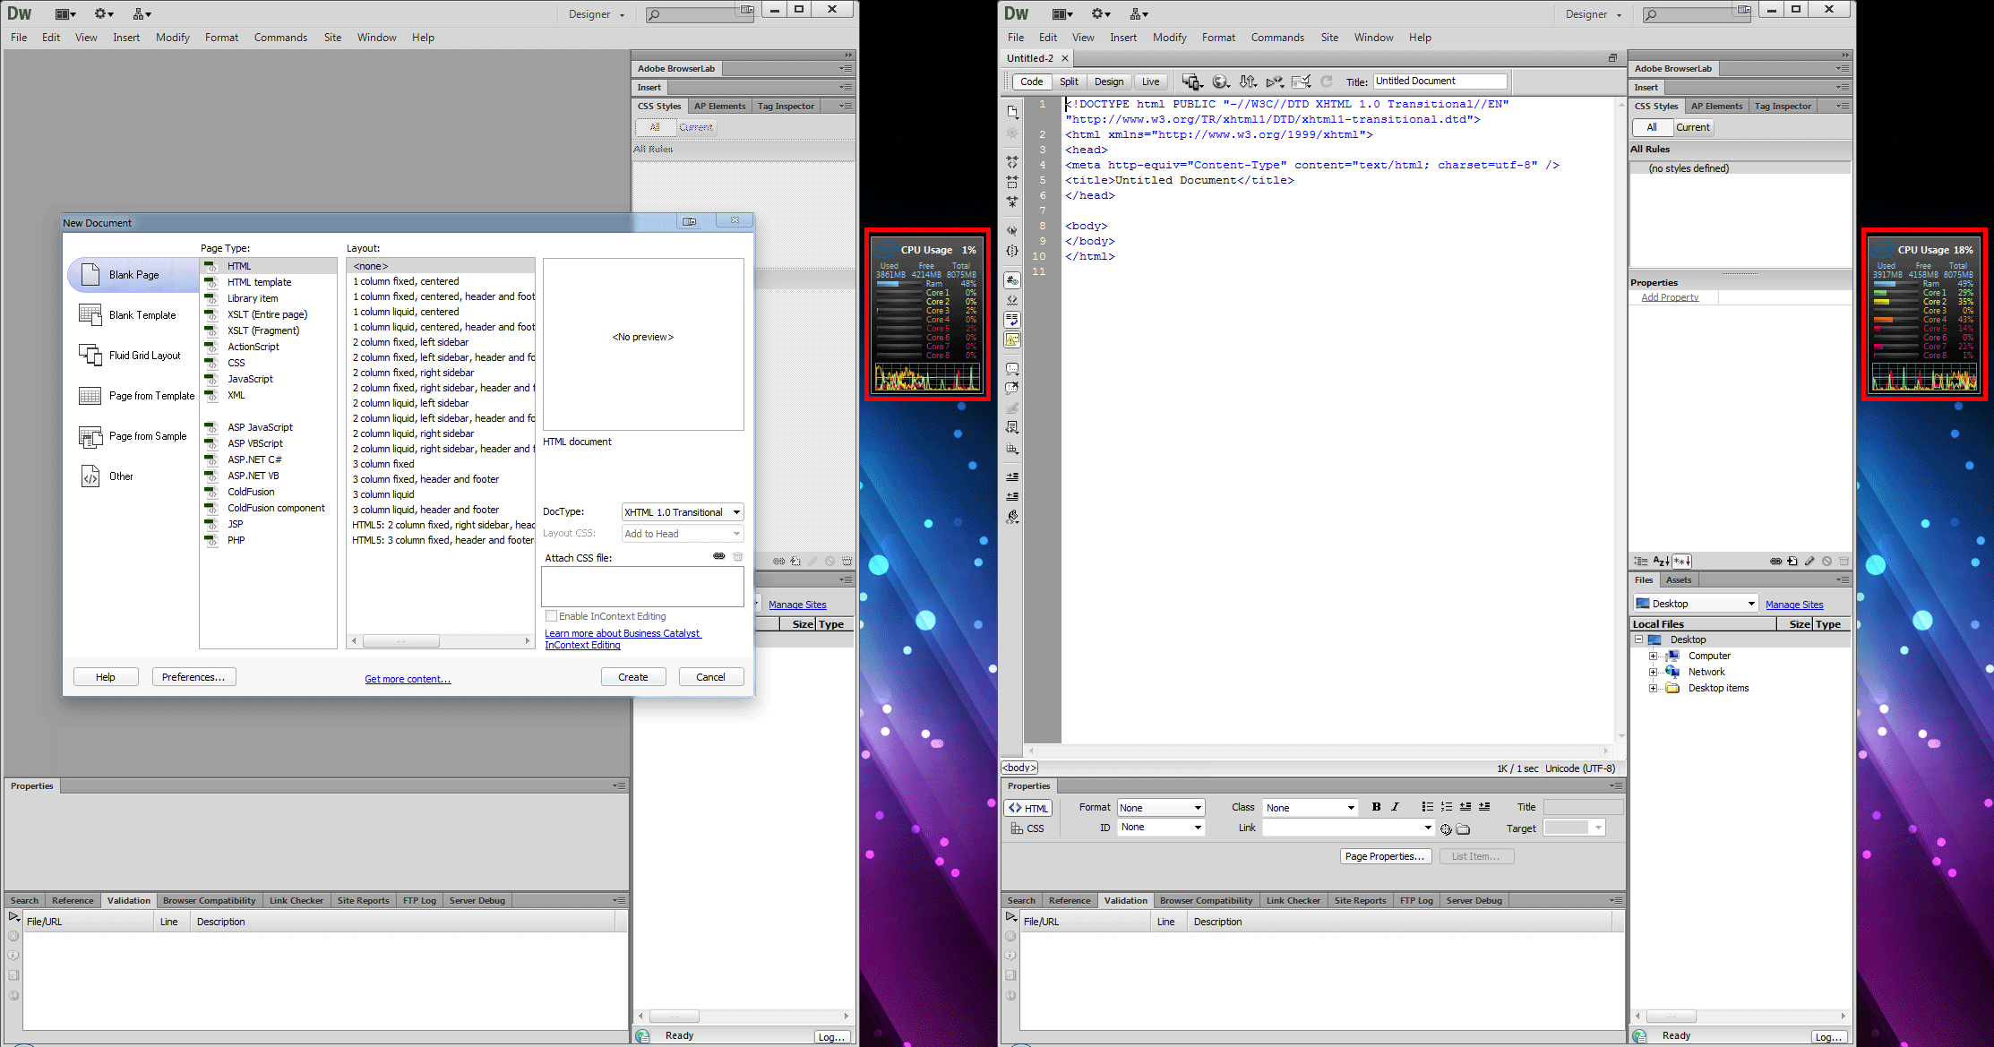This screenshot has height=1047, width=1994.
Task: Switch Properties panel to CSS mode
Action: (x=1027, y=828)
